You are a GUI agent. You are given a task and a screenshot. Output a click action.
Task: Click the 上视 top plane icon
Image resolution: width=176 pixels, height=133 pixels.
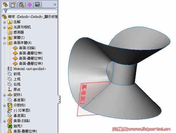[x=10, y=79]
